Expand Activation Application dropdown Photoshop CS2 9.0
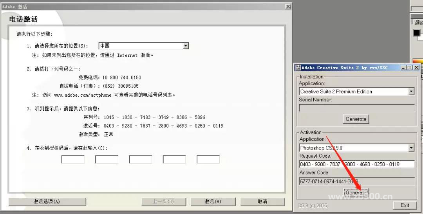The height and width of the screenshot is (214, 423). click(x=411, y=148)
